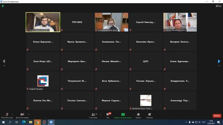Expand video options arrow next to camera
223x125 pixels.
pos(29,114)
